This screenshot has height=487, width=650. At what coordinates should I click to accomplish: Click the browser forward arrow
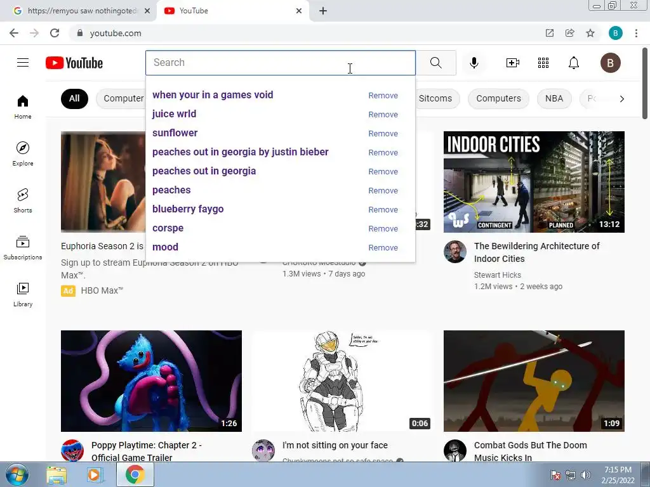point(34,33)
